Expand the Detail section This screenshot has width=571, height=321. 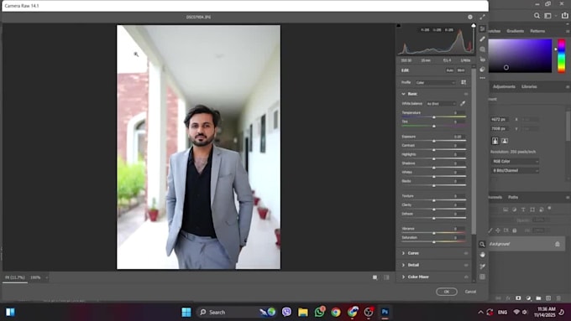404,265
